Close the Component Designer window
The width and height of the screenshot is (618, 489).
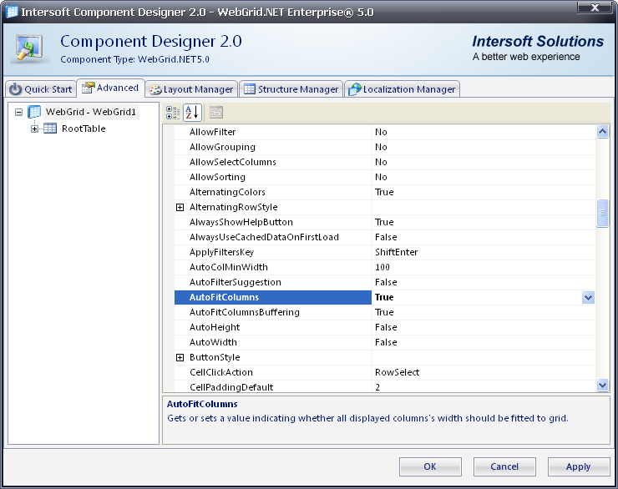click(x=595, y=7)
